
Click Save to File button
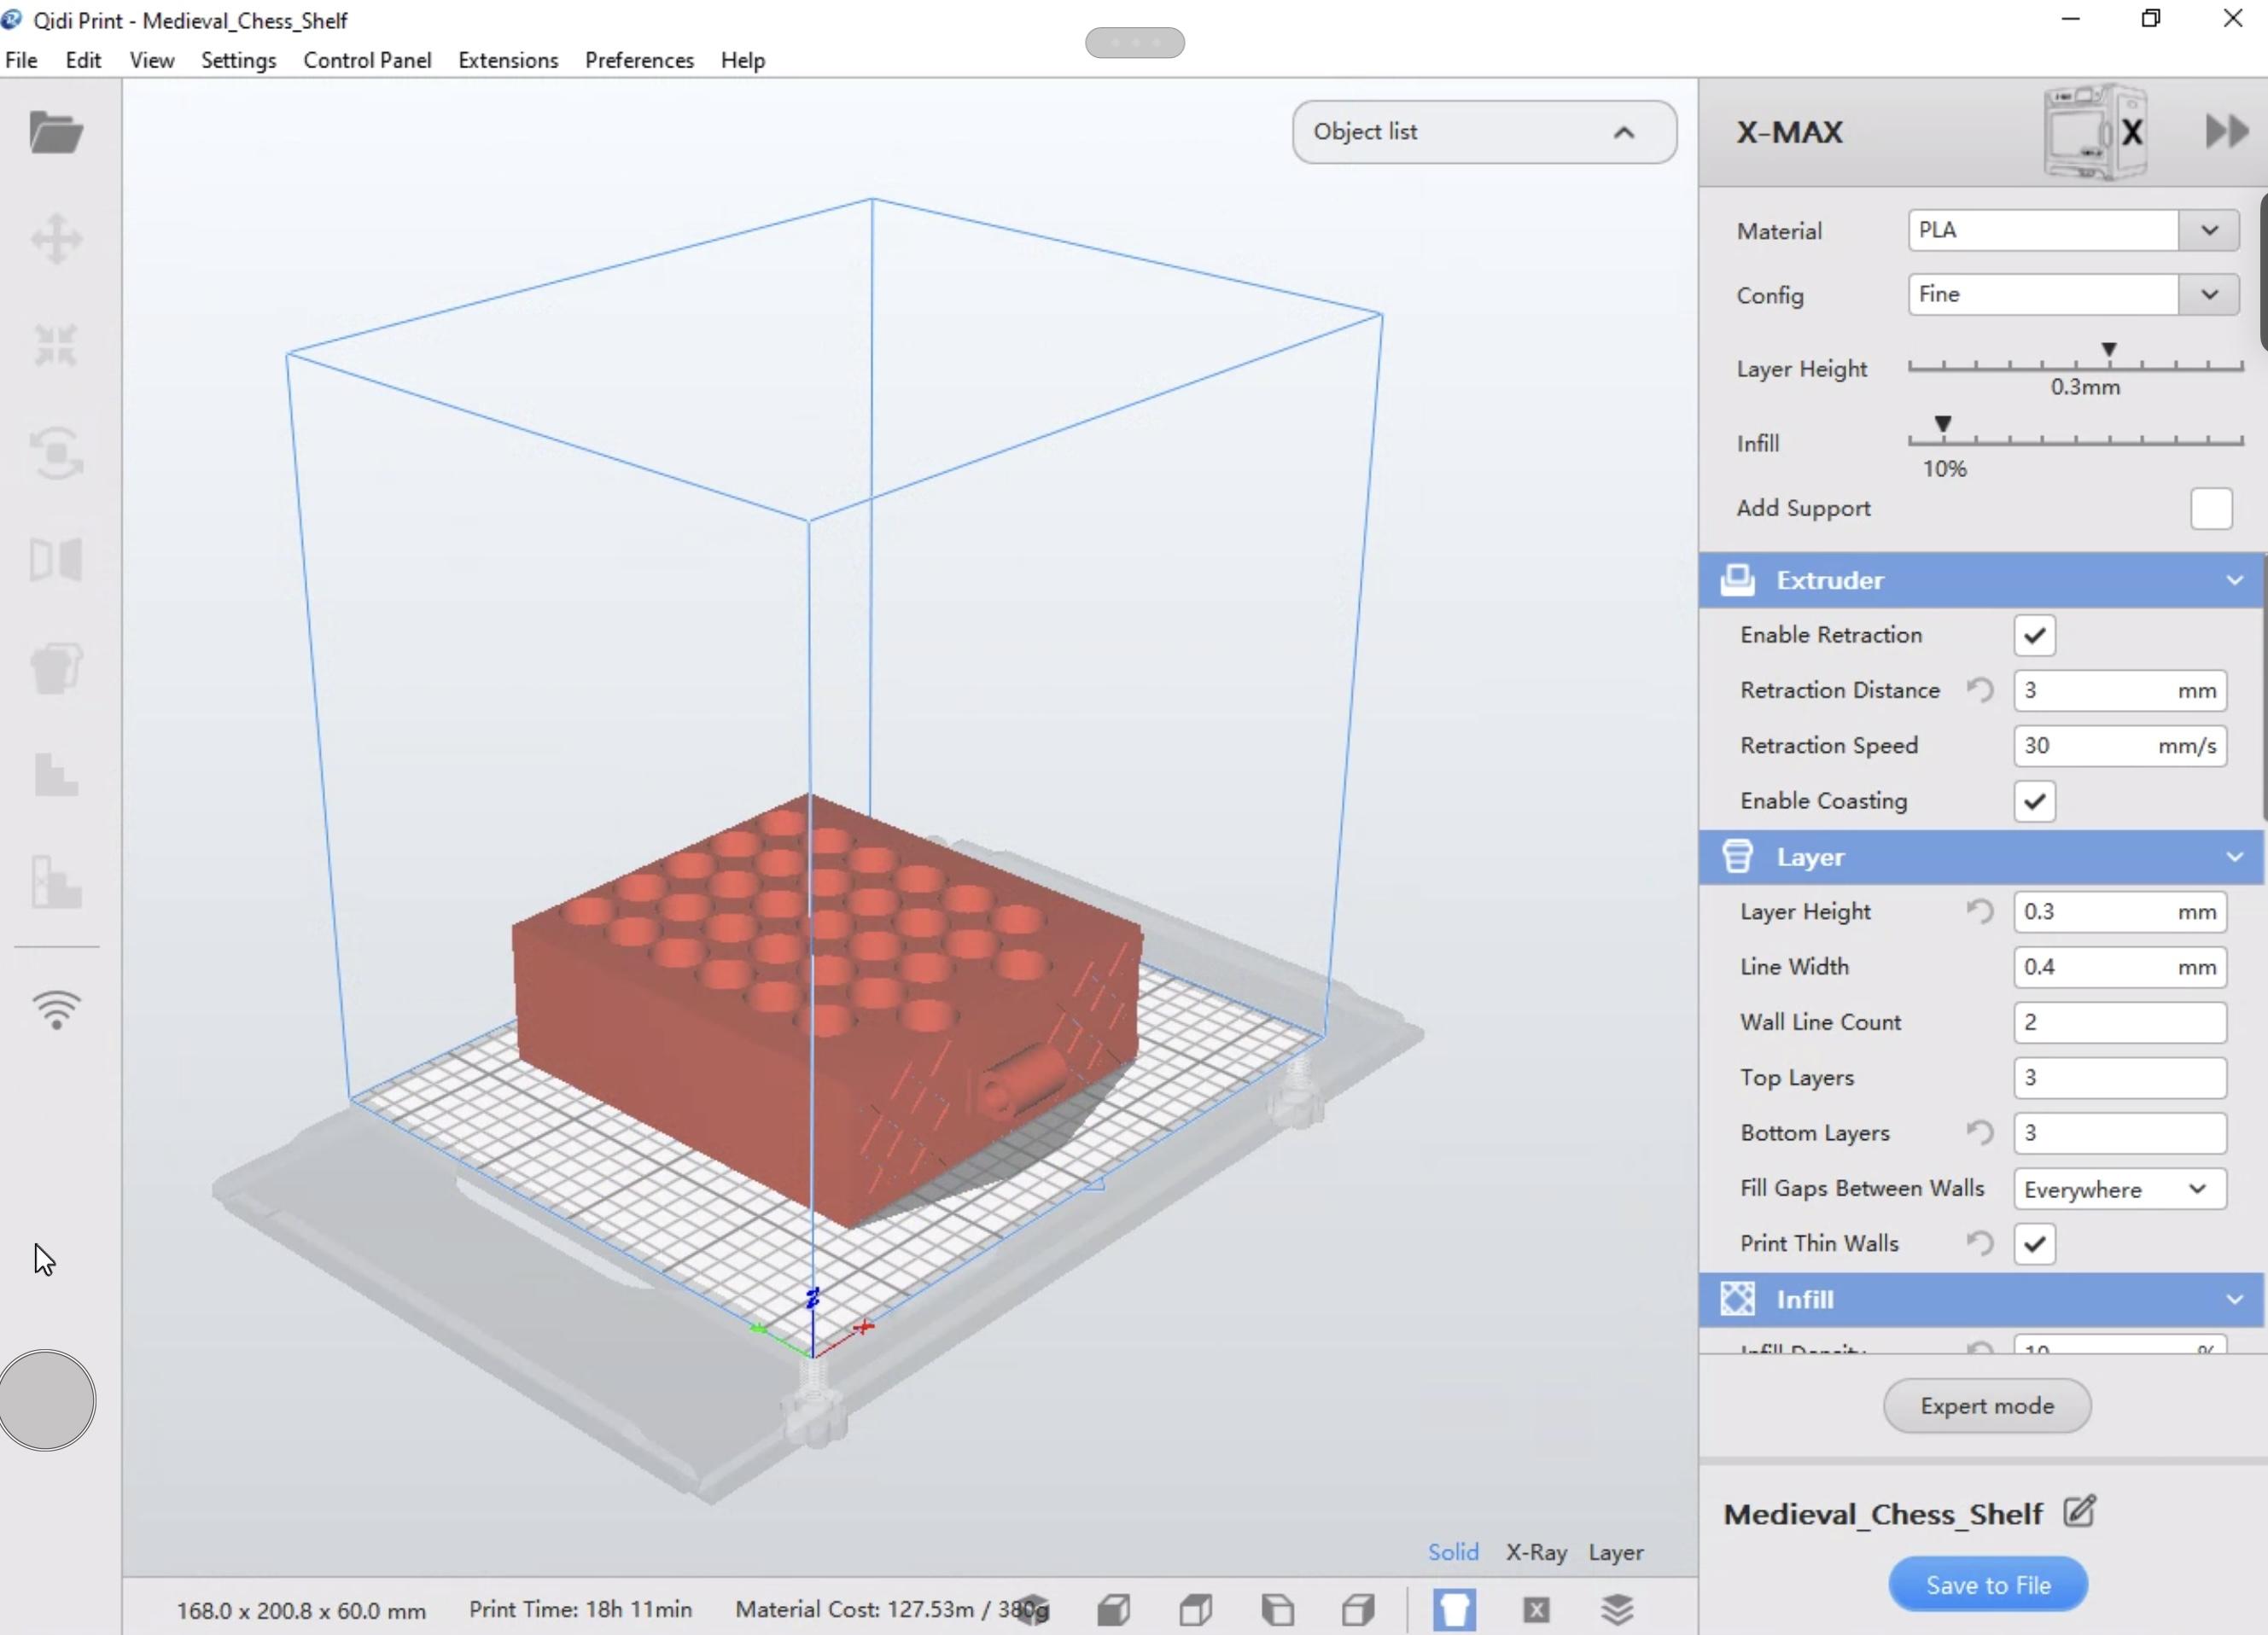1988,1586
